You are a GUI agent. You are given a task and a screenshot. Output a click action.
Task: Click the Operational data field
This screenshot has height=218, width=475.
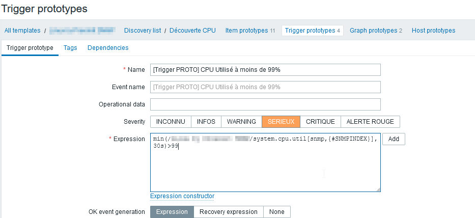coord(265,104)
